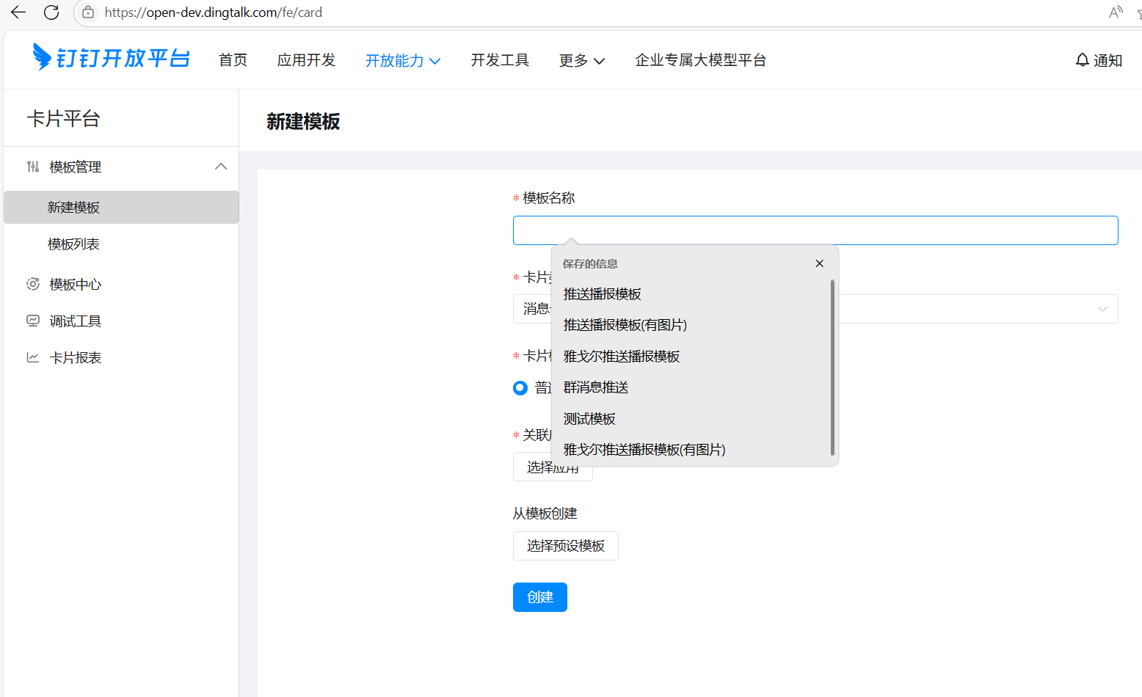Viewport: 1142px width, 697px height.
Task: Collapse the 模板管理 sidebar section
Action: point(221,167)
